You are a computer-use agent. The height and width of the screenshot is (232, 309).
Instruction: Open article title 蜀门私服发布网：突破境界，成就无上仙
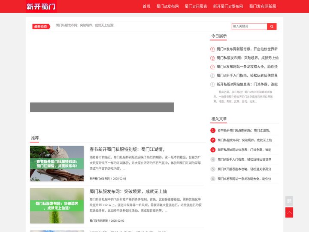[x=128, y=191]
